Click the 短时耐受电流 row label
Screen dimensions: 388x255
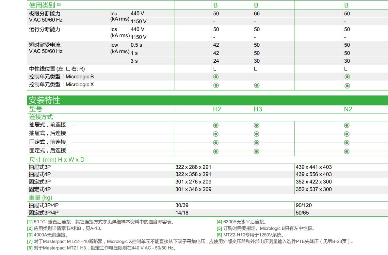(44, 45)
